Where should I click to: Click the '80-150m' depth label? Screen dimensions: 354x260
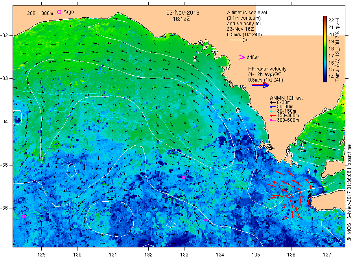pos(286,111)
